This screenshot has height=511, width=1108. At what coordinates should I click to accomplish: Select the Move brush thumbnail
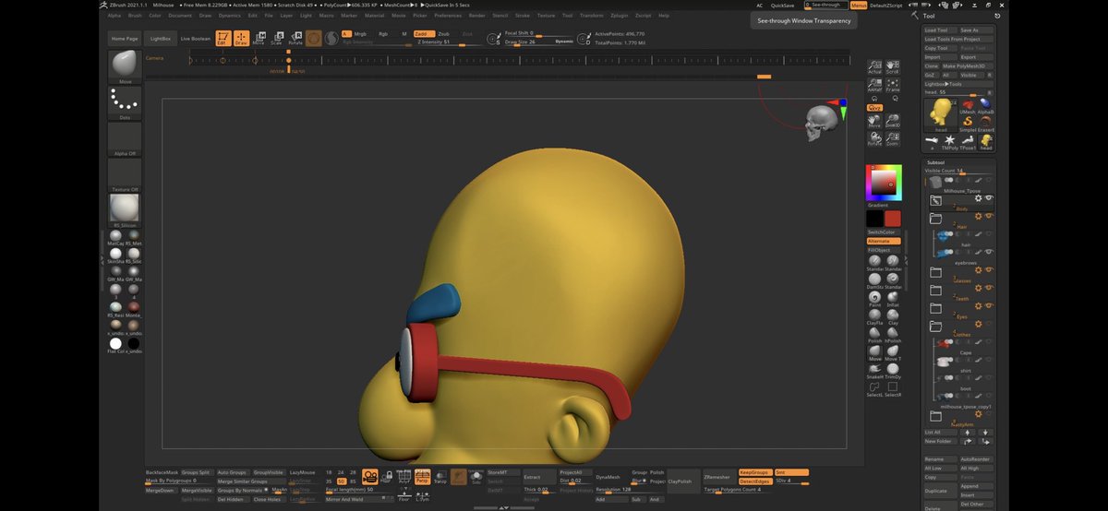tap(125, 65)
